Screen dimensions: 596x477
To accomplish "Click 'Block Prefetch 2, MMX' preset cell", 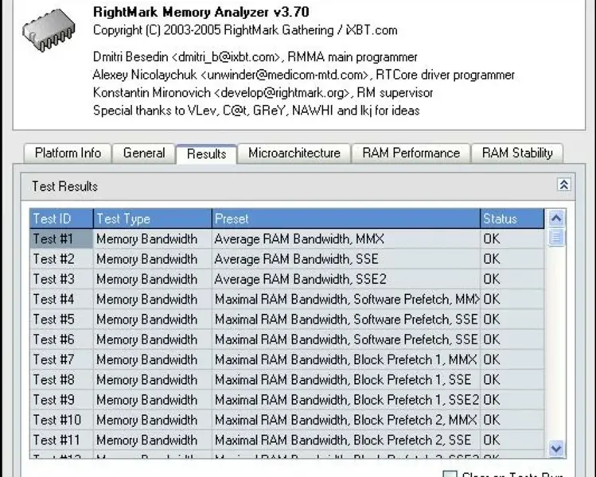I will [x=346, y=420].
